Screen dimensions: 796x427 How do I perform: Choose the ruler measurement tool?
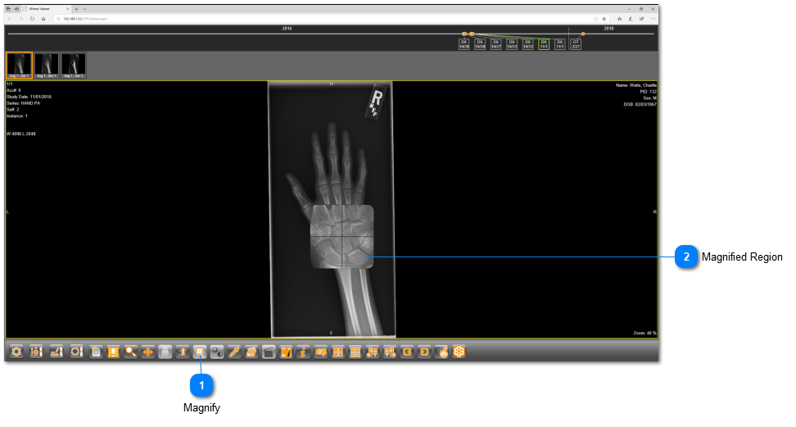pyautogui.click(x=57, y=352)
